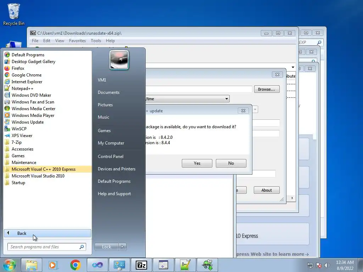Open Chrome from the taskbar

(x=75, y=265)
